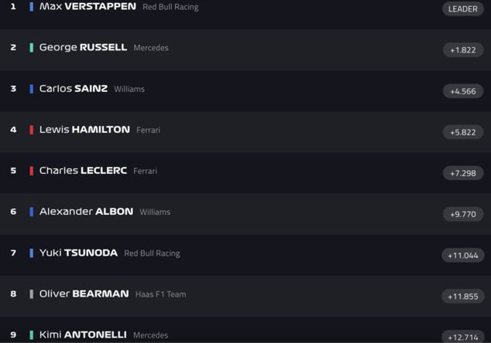The image size is (491, 343).
Task: Select Yuki Tsunoda driver name
Action: coord(78,253)
